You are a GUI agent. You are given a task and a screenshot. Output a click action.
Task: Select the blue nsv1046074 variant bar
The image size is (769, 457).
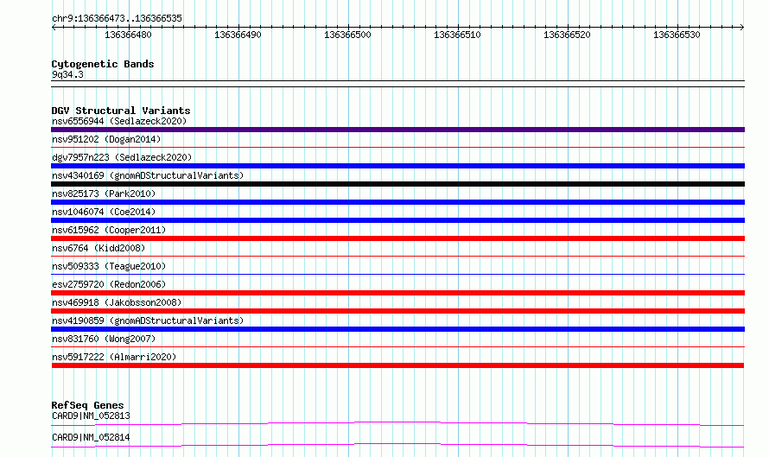point(397,220)
